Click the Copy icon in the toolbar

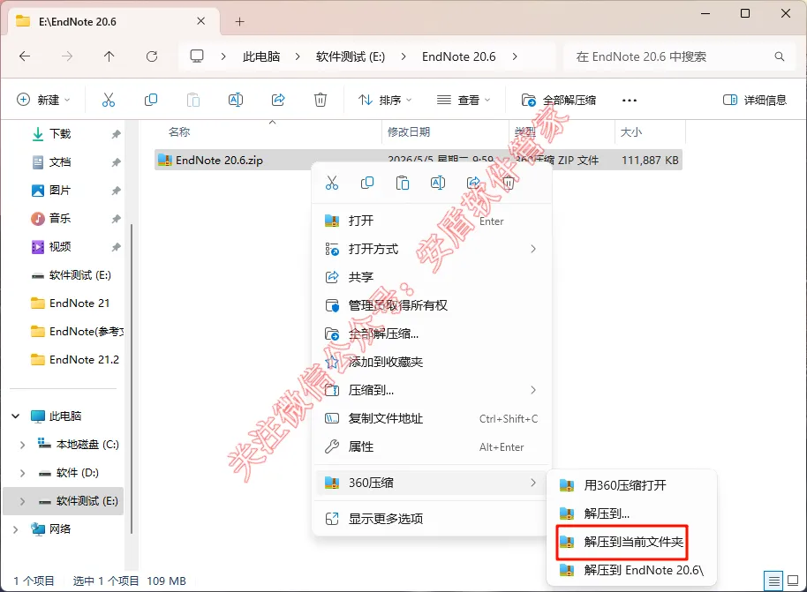click(151, 100)
